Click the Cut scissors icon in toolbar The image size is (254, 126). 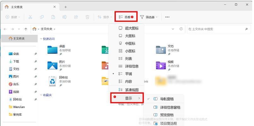(x=30, y=17)
